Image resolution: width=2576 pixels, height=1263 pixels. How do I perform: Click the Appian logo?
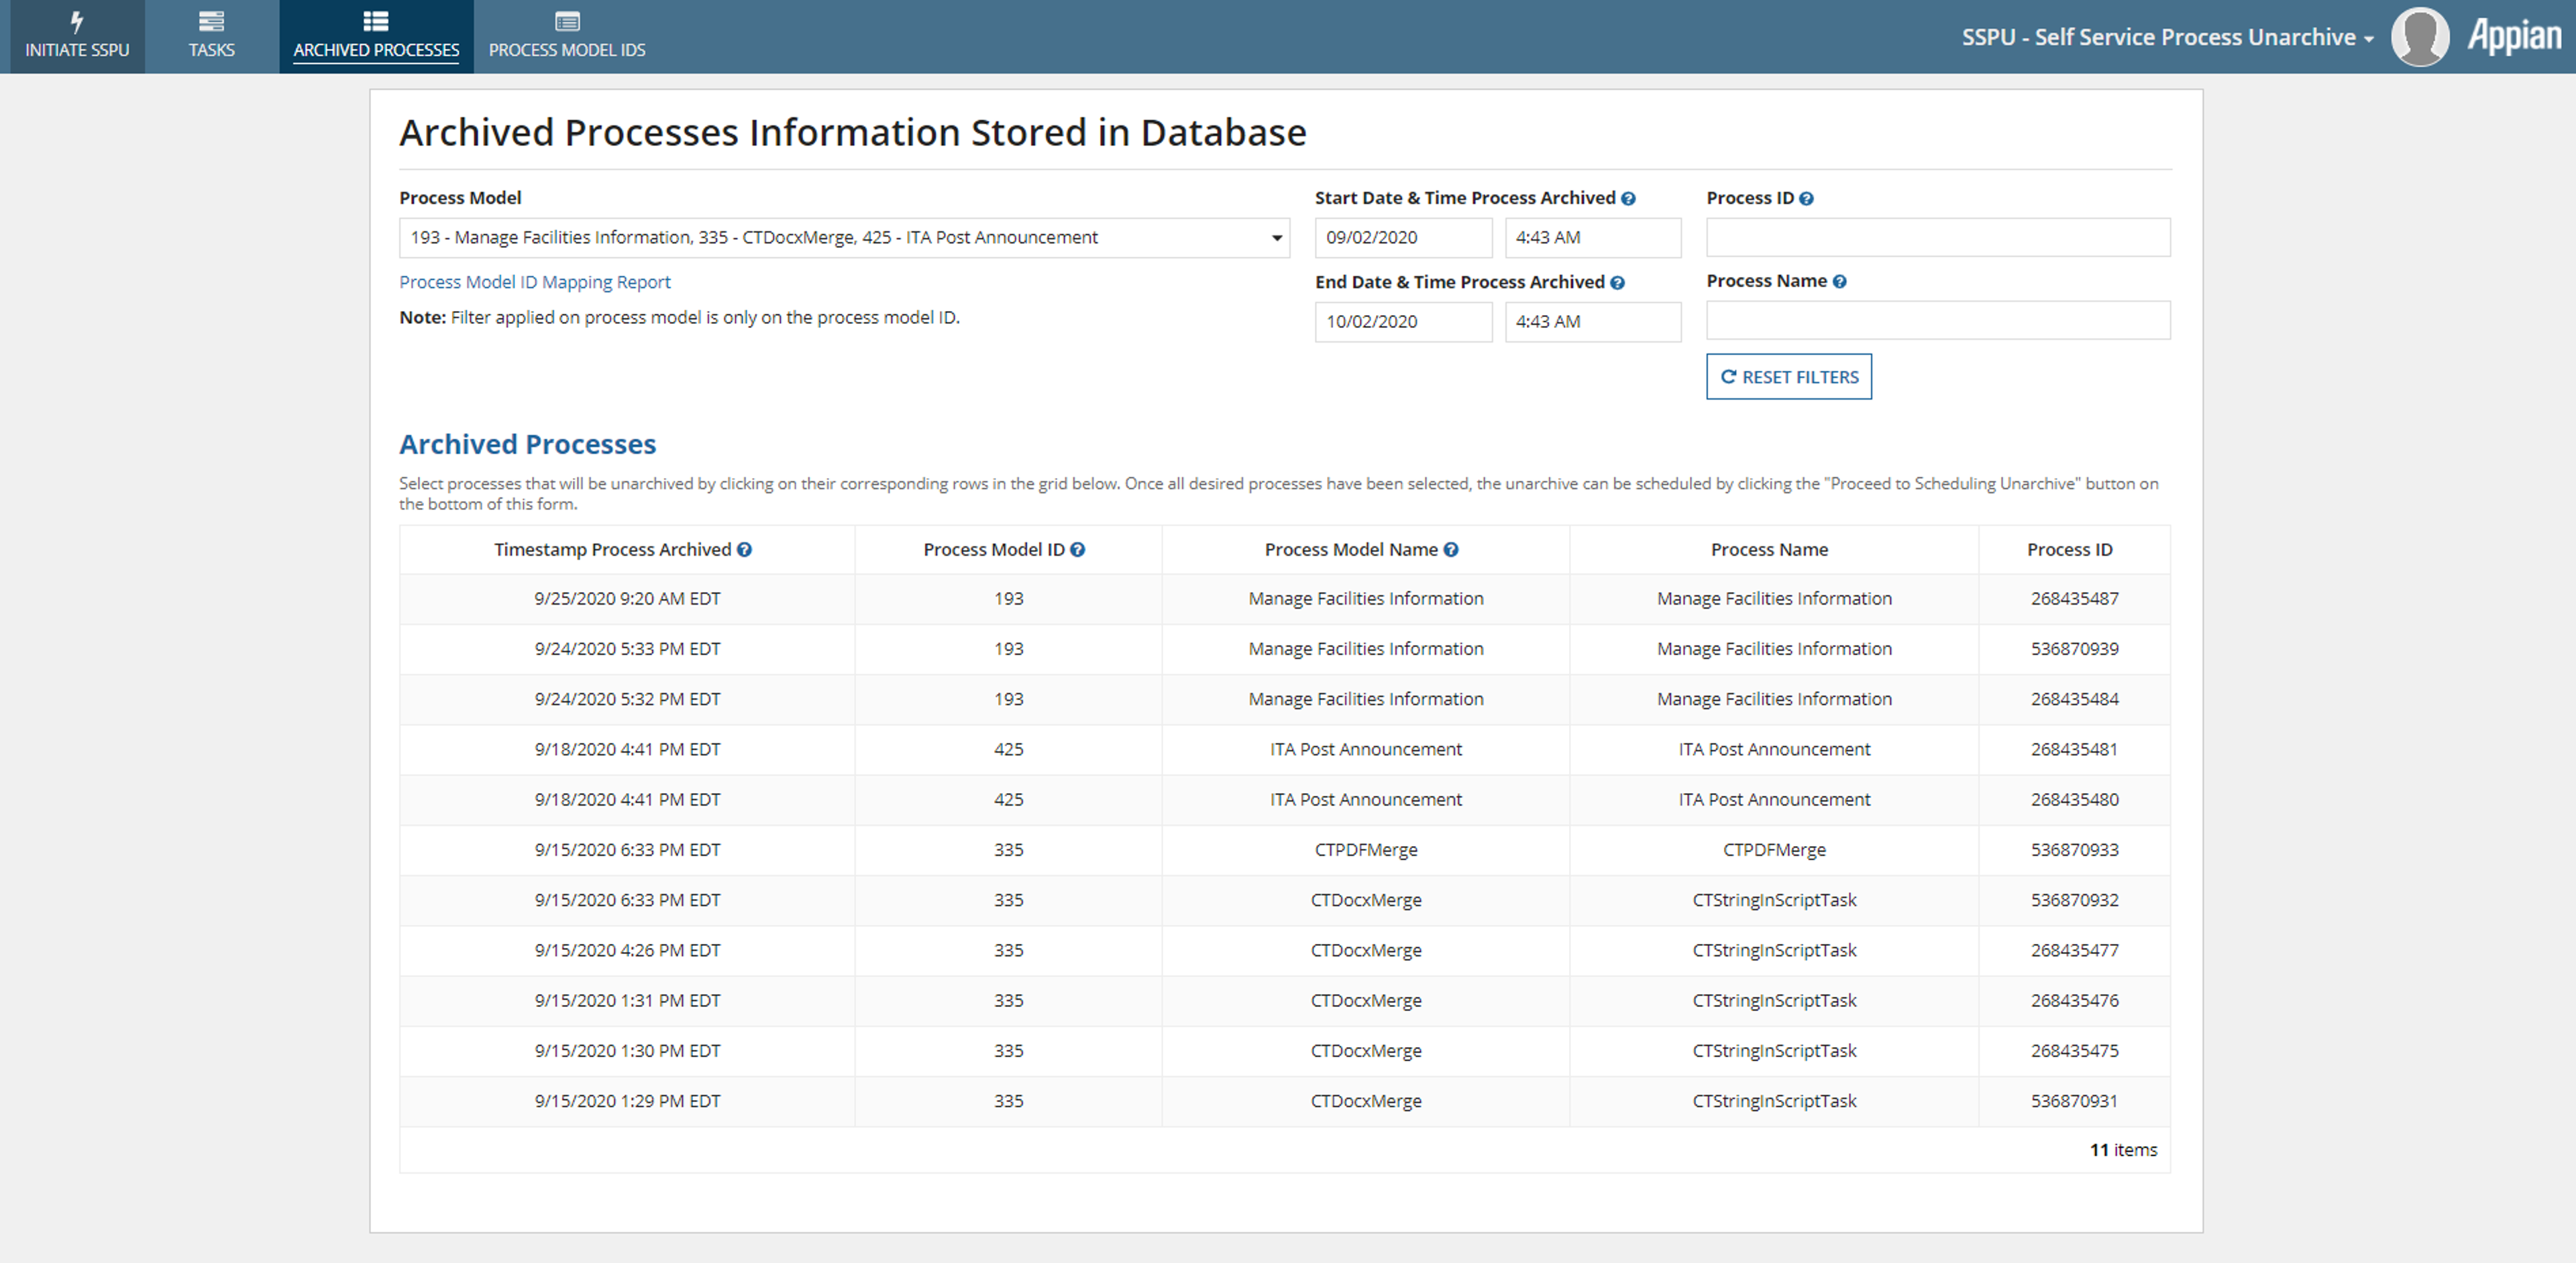[x=2514, y=37]
